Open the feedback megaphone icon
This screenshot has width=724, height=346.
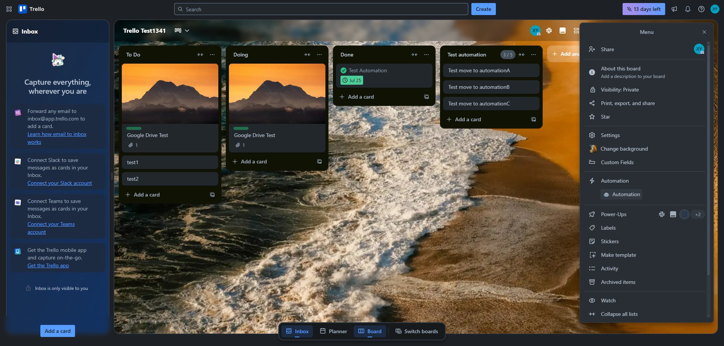coord(674,9)
